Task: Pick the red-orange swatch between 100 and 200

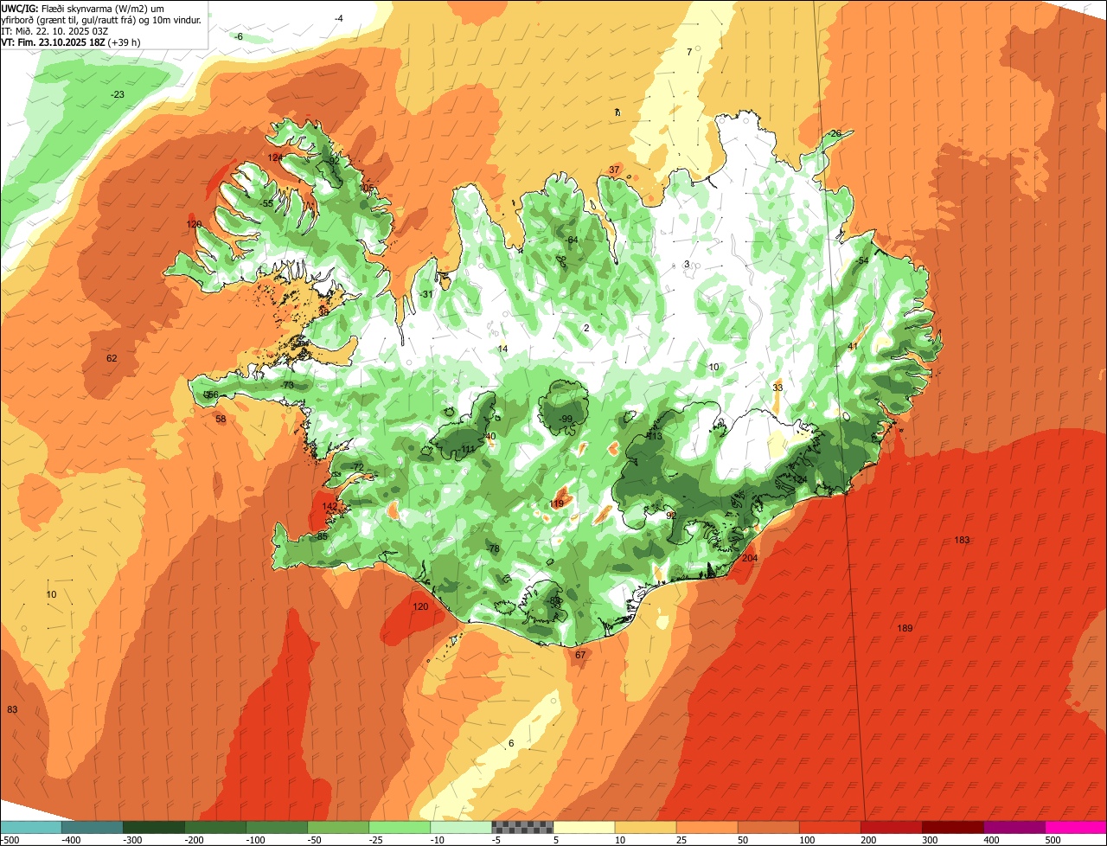Action: point(829,827)
